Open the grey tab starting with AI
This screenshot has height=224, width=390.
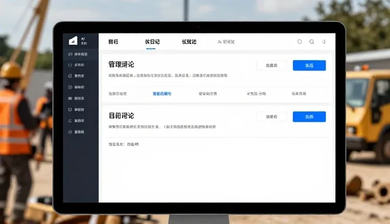pyautogui.click(x=226, y=42)
